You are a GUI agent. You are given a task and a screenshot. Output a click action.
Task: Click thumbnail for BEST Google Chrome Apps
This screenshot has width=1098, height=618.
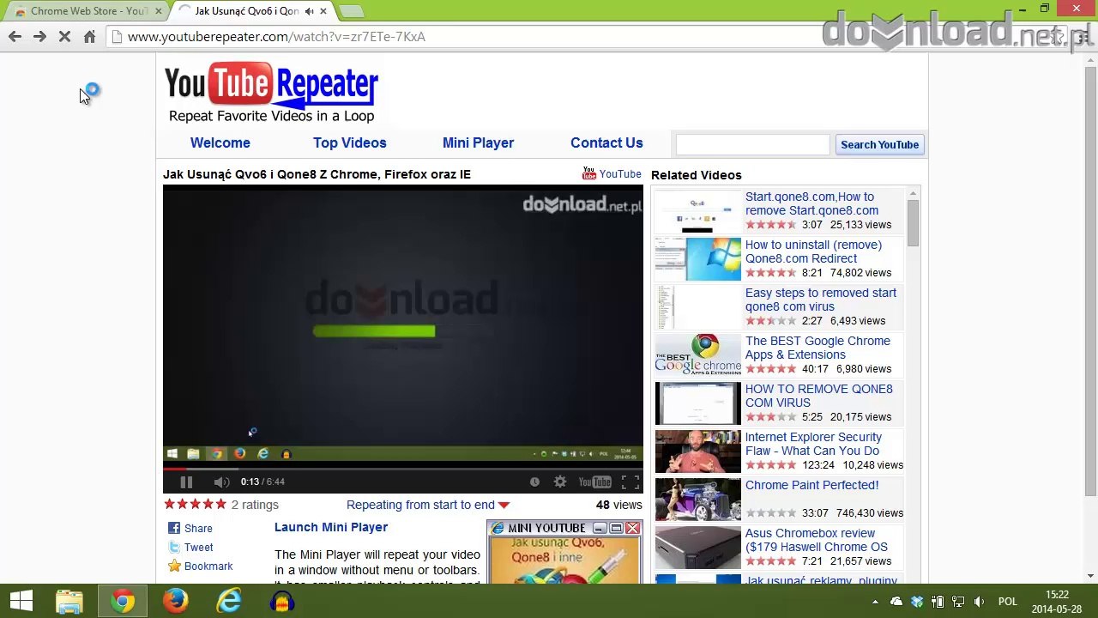point(697,355)
